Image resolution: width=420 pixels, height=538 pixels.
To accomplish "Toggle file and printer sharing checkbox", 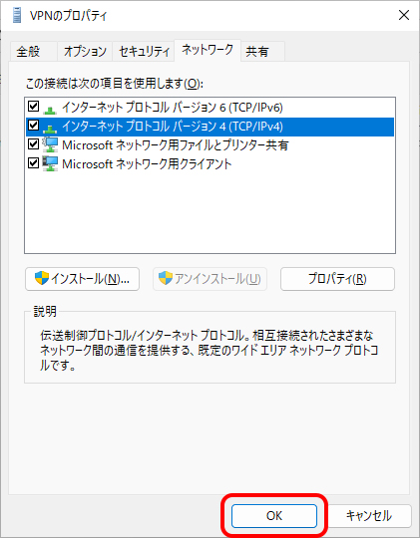I will click(x=33, y=143).
